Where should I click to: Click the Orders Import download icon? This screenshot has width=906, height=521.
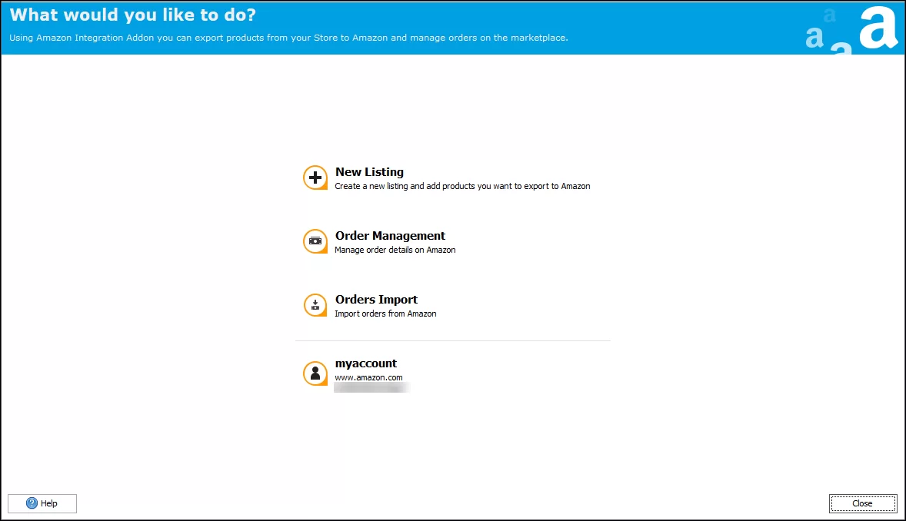coord(315,305)
